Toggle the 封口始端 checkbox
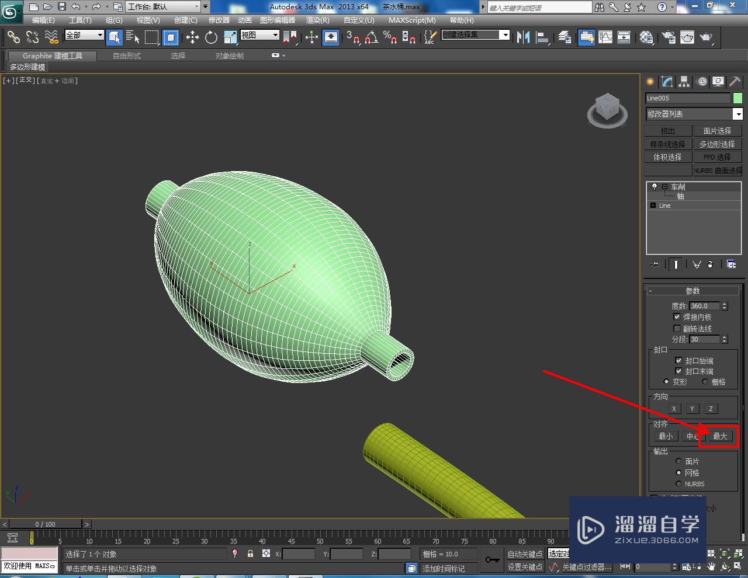The image size is (748, 578). pyautogui.click(x=678, y=361)
